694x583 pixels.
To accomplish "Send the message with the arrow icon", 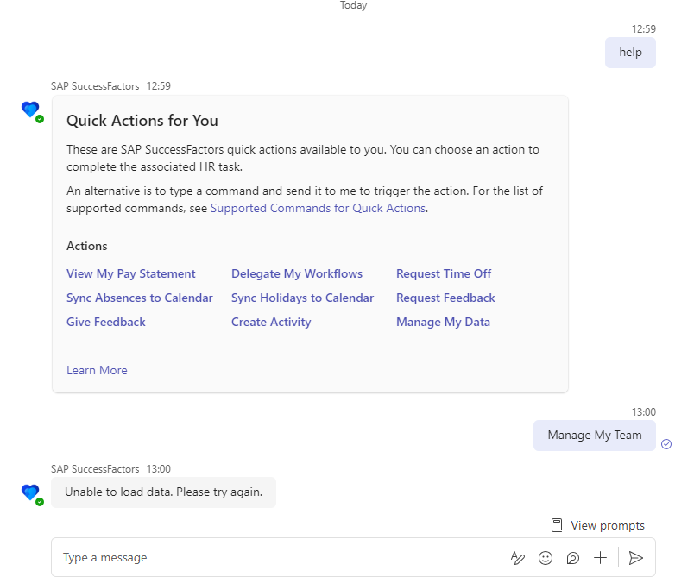I will click(635, 558).
